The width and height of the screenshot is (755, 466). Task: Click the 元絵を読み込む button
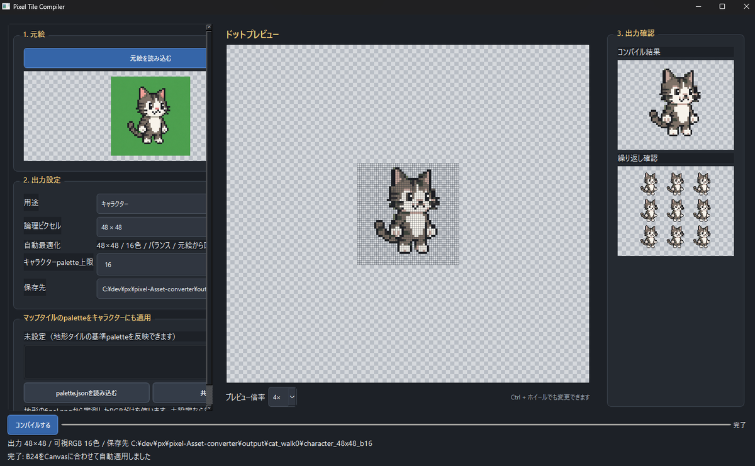tap(115, 58)
